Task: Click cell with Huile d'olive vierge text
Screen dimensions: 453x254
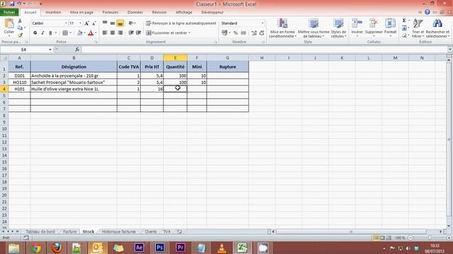Action: (x=74, y=89)
